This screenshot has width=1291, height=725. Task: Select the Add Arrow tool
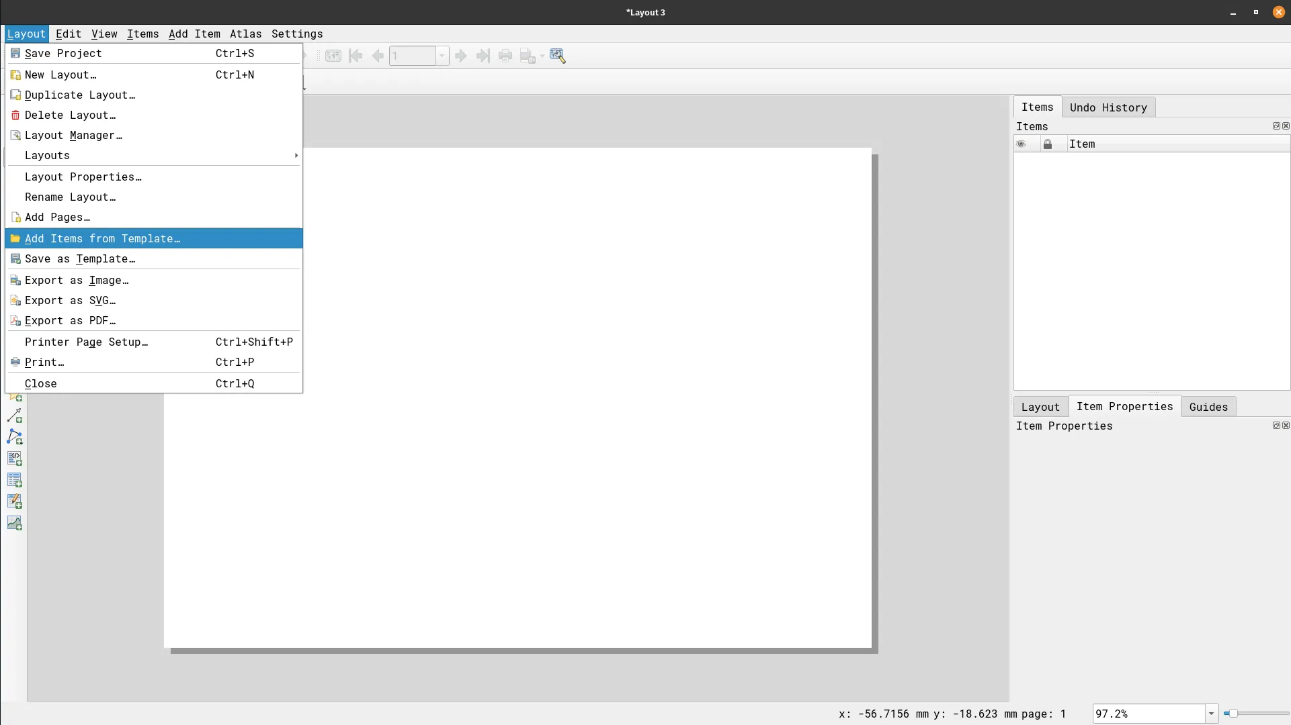click(x=15, y=415)
